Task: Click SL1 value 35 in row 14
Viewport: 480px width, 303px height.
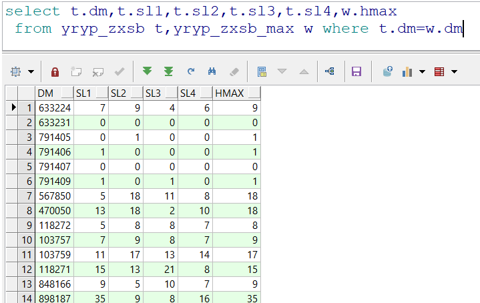Action: [x=91, y=298]
